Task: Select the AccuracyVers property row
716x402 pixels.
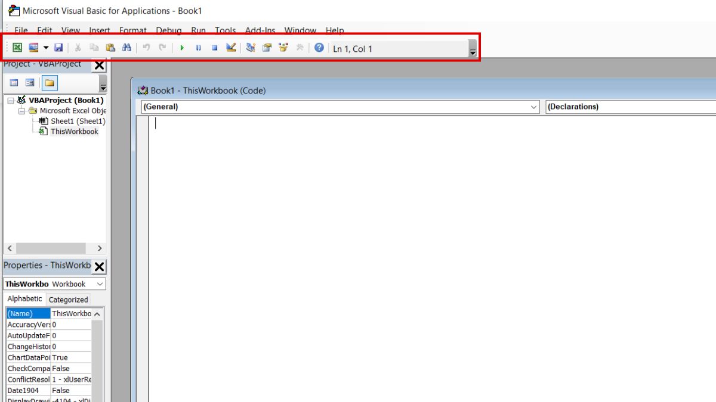Action: pyautogui.click(x=49, y=325)
